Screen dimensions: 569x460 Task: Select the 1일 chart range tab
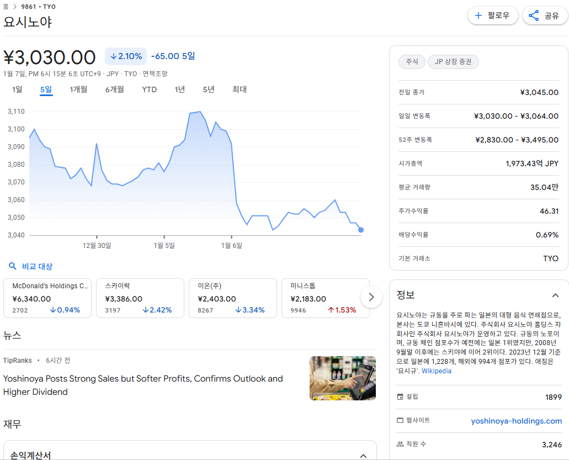[x=17, y=89]
